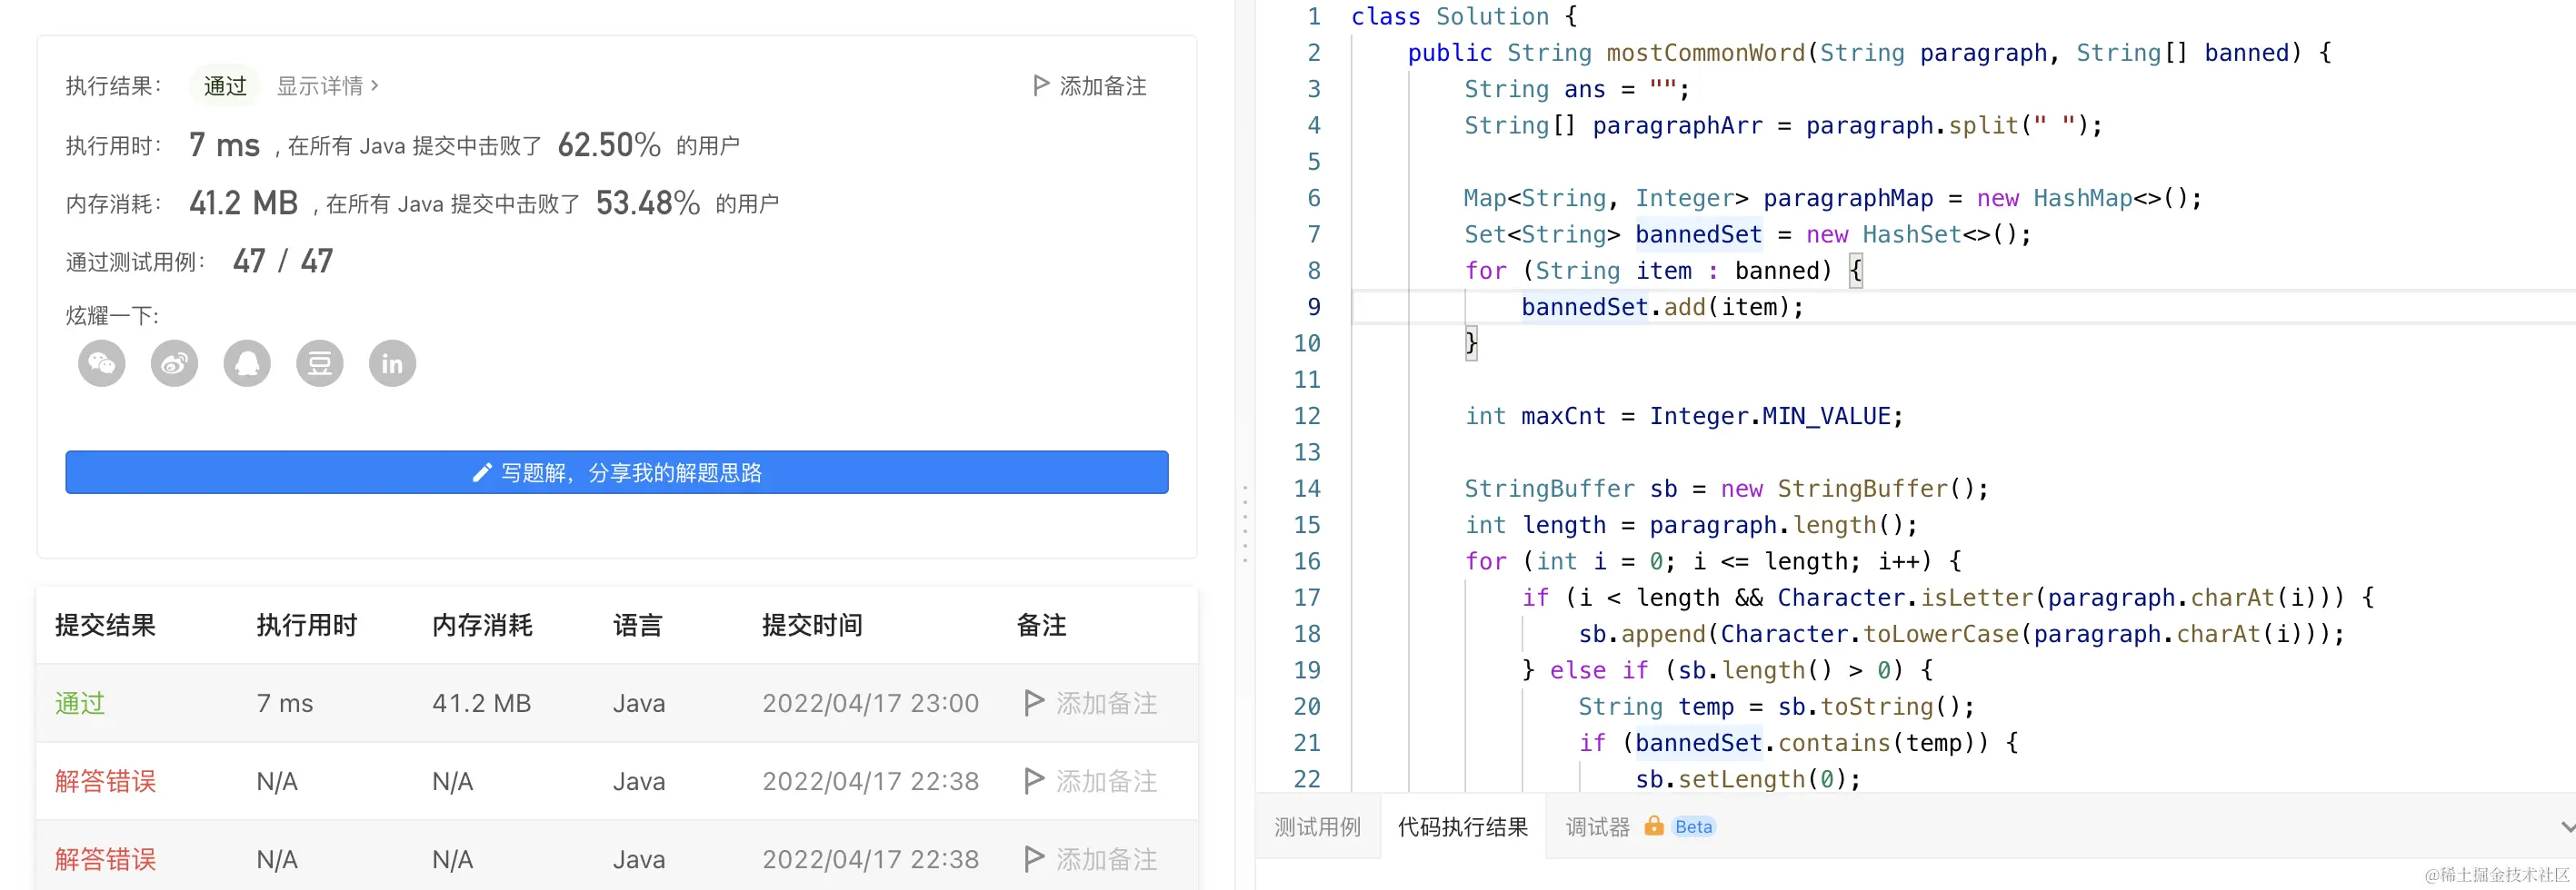Click the 提交时间 column header
Screen dimensions: 2576x890
click(812, 626)
